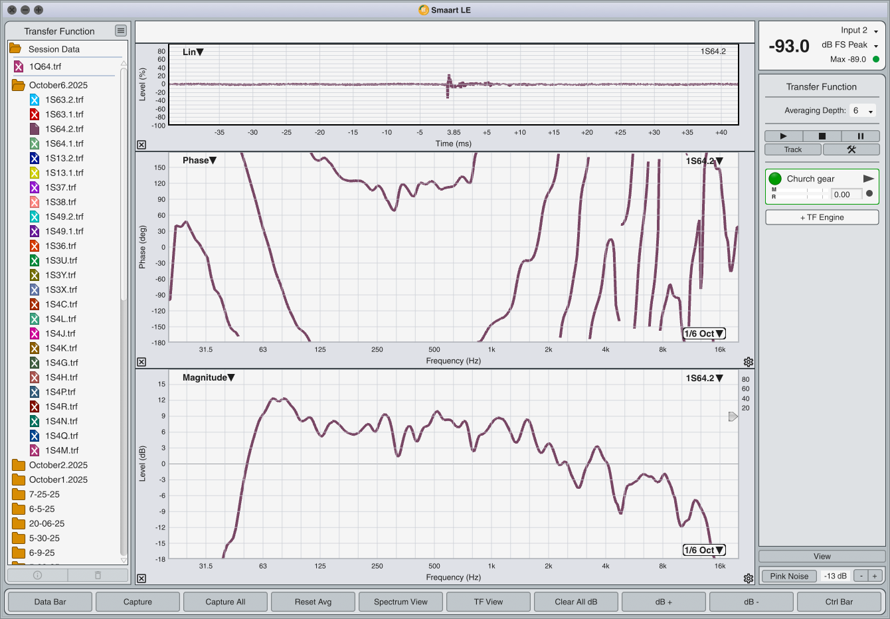Toggle visibility of the 1S63.2.trf trace

pyautogui.click(x=35, y=100)
